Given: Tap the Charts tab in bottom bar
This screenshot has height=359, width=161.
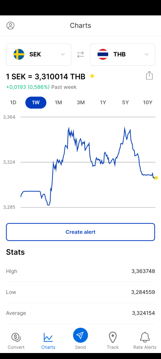Looking at the screenshot, I should (x=48, y=341).
